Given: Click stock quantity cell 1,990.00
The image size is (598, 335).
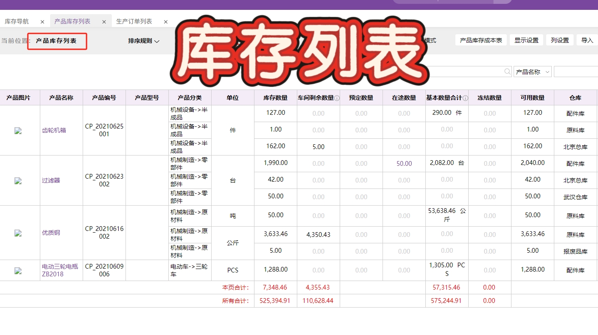Looking at the screenshot, I should coord(275,163).
